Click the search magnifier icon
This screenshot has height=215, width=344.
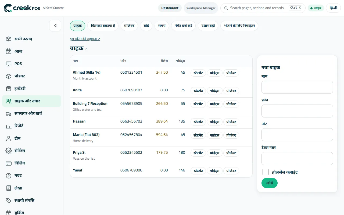click(226, 8)
